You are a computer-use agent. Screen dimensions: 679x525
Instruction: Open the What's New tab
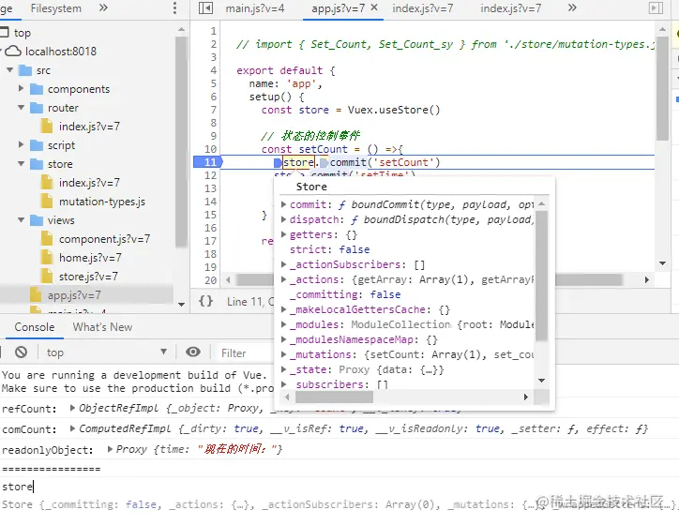[102, 327]
